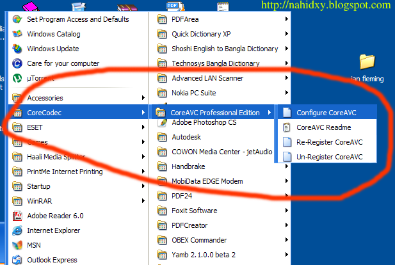Image resolution: width=395 pixels, height=265 pixels.
Task: Expand the PrintMe Internet Printing submenu arrow
Action: pos(143,172)
